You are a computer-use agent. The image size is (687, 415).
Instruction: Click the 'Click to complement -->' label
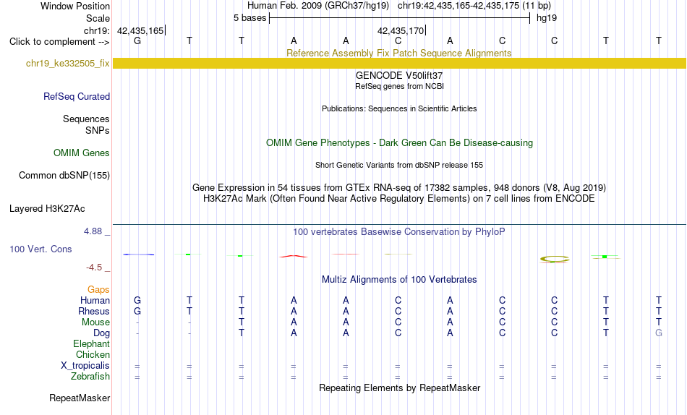click(x=59, y=42)
